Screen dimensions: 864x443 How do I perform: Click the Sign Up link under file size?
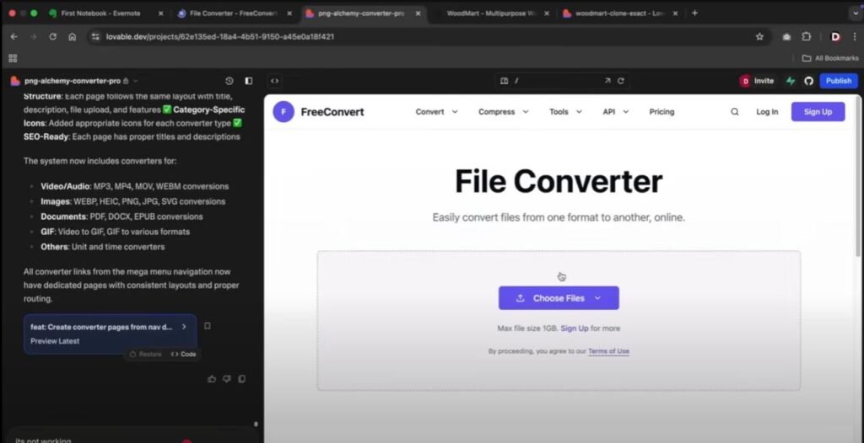pyautogui.click(x=574, y=328)
